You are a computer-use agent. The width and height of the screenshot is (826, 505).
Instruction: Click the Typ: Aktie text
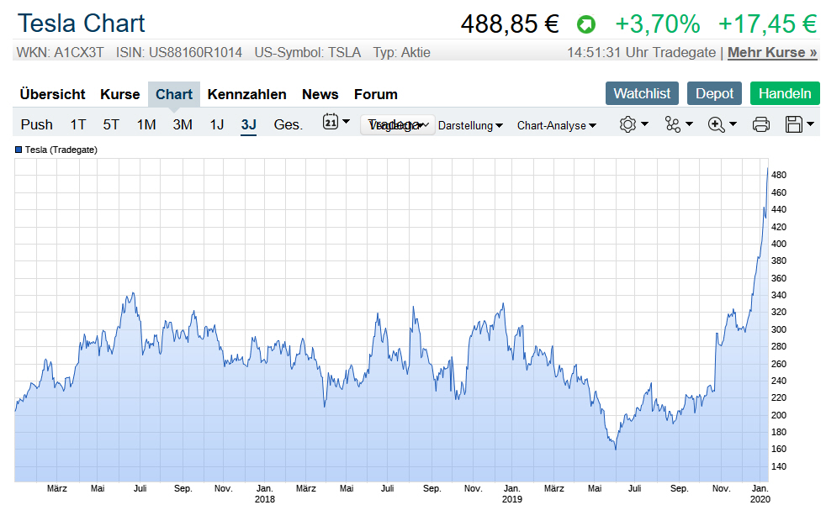click(x=402, y=53)
